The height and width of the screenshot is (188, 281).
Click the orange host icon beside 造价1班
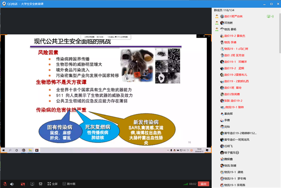coord(217,16)
